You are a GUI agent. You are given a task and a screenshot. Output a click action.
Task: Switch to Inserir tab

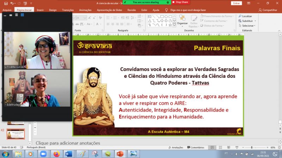(40, 10)
